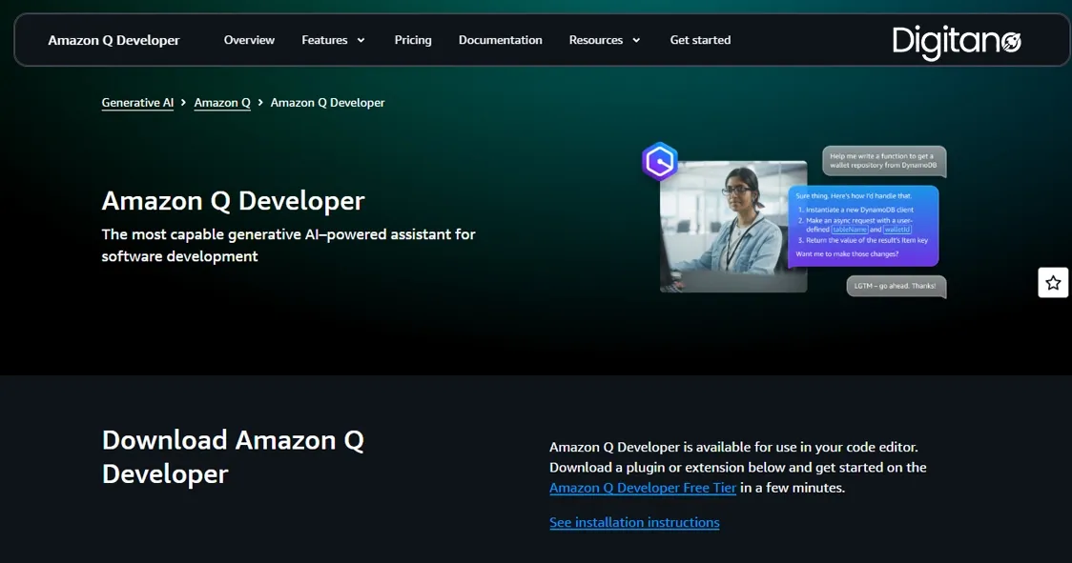Click the 'most capable generative AI-powered assistant' tagline
The width and height of the screenshot is (1072, 563).
tap(289, 245)
